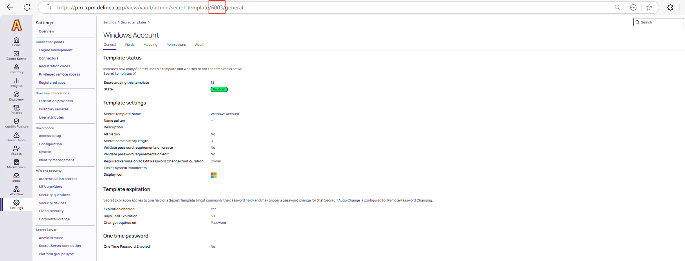
Task: Open the Inbox
Action: tap(16, 178)
